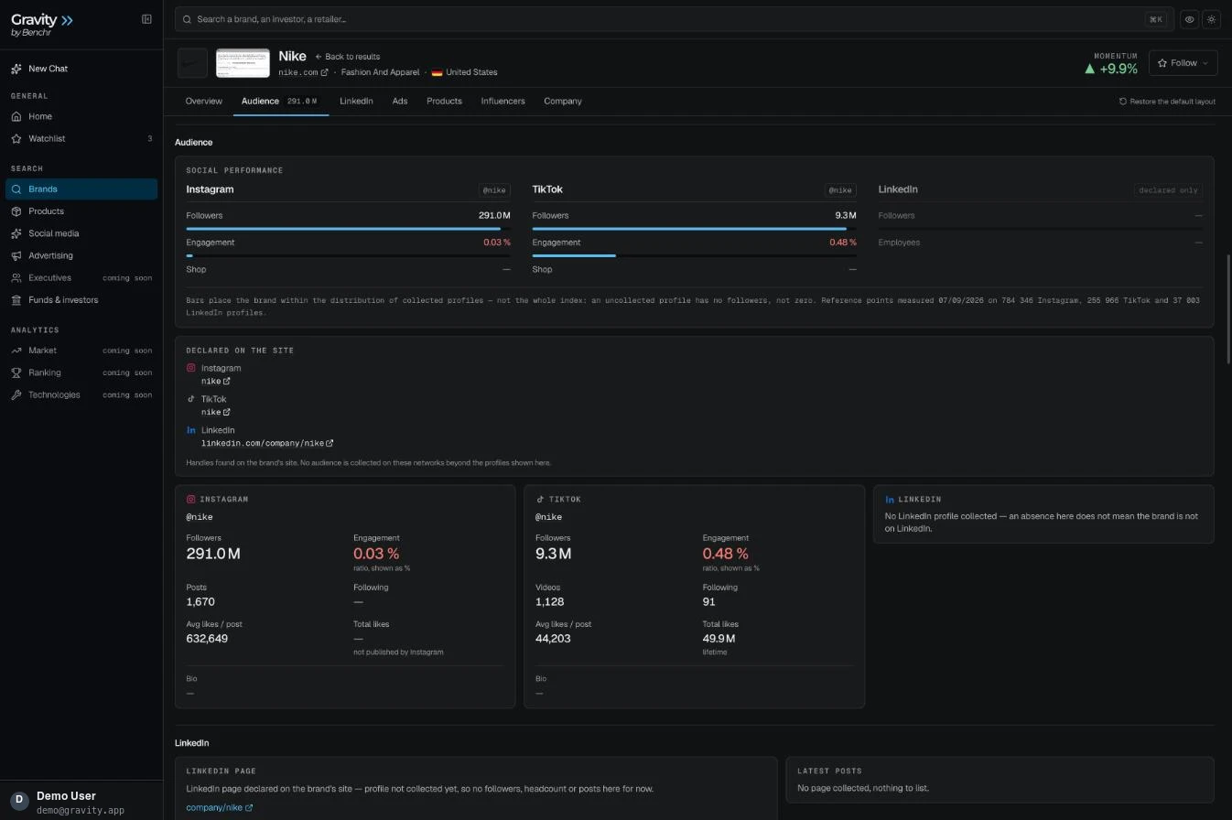Click the Instagram followers progress bar
Viewport: 1232px width, 820px height.
[348, 229]
